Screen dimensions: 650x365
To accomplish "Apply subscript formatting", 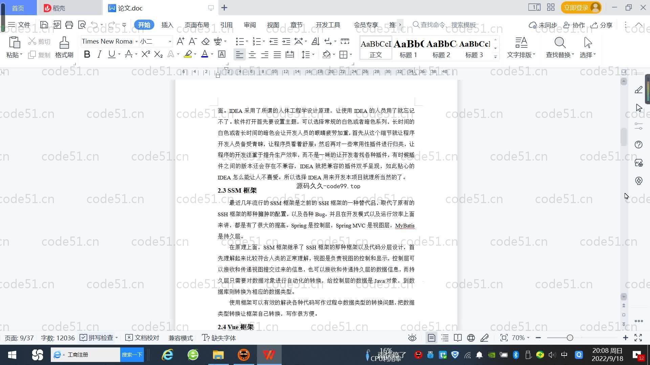I will click(158, 54).
